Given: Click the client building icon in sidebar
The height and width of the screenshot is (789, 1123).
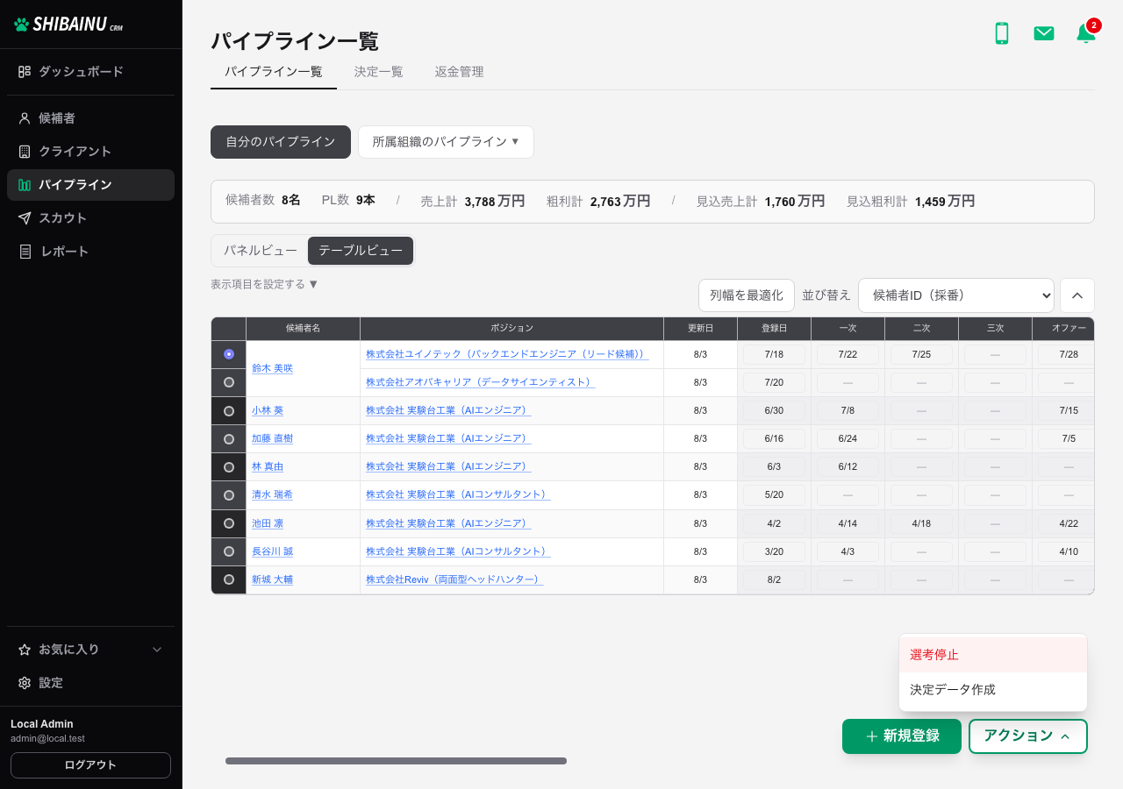Looking at the screenshot, I should [x=25, y=151].
